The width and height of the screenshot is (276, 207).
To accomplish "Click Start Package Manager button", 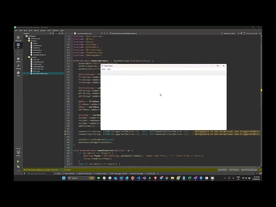I will [x=249, y=170].
